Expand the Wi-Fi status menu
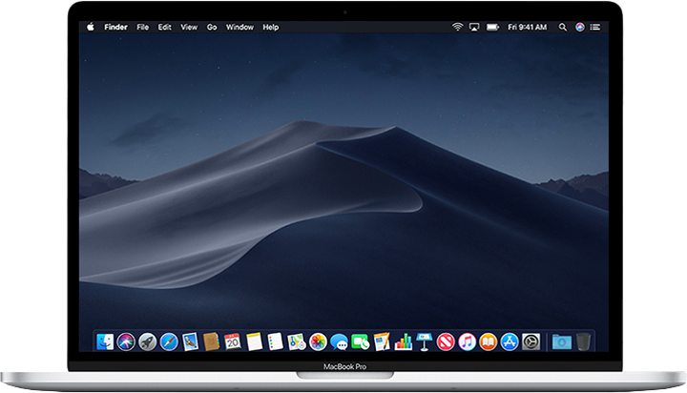Viewport: 687px width, 393px height. (456, 27)
